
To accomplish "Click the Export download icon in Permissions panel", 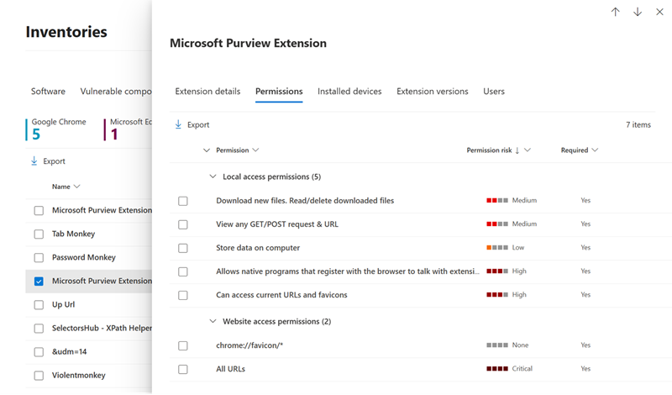I will pos(178,125).
